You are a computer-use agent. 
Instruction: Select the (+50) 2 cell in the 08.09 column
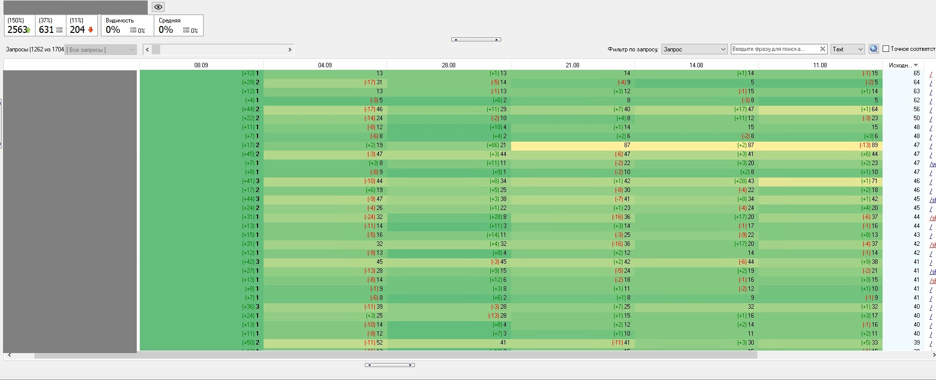click(201, 343)
